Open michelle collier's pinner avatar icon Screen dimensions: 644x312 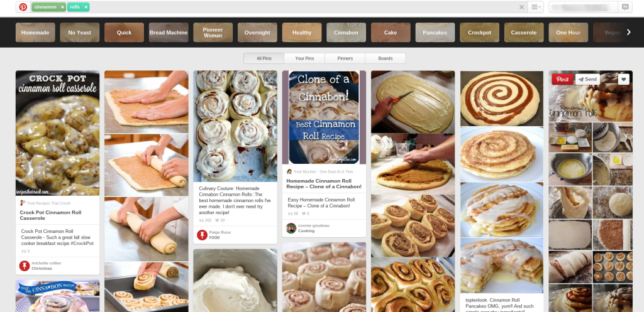[x=25, y=266]
